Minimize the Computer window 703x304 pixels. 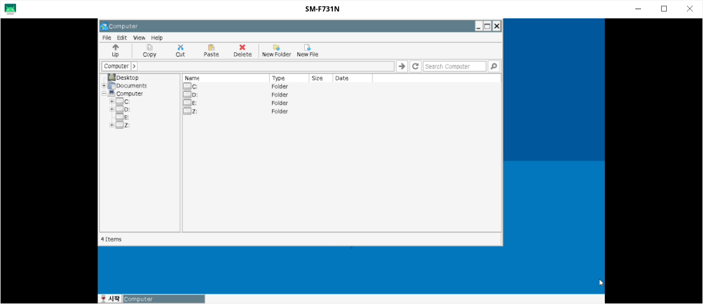pos(478,26)
